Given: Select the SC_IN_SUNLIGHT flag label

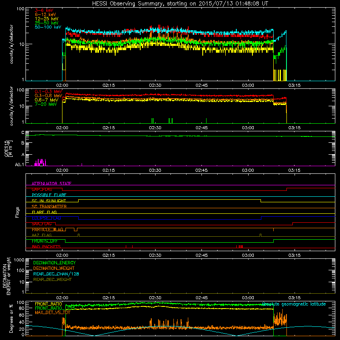Looking at the screenshot, I should click(49, 201).
